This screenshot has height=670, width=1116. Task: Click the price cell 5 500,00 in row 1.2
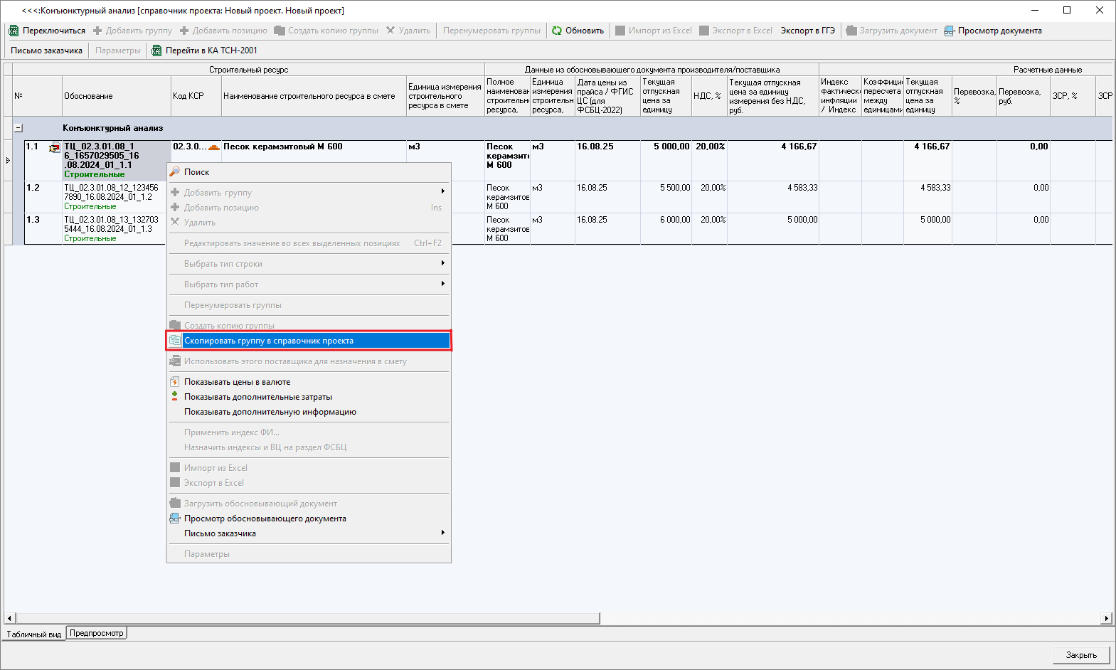click(x=666, y=197)
